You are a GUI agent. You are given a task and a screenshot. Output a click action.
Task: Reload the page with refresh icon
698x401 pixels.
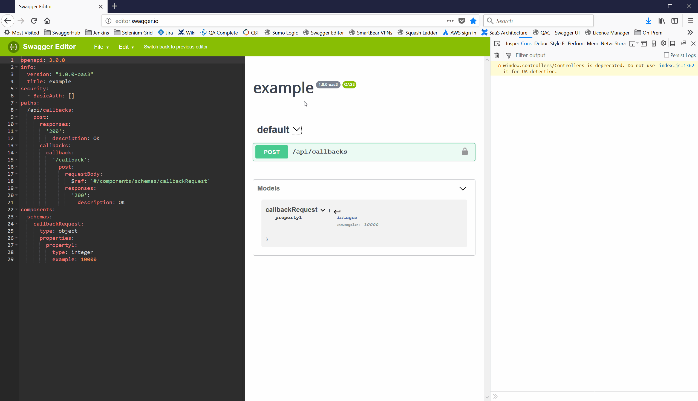point(34,21)
